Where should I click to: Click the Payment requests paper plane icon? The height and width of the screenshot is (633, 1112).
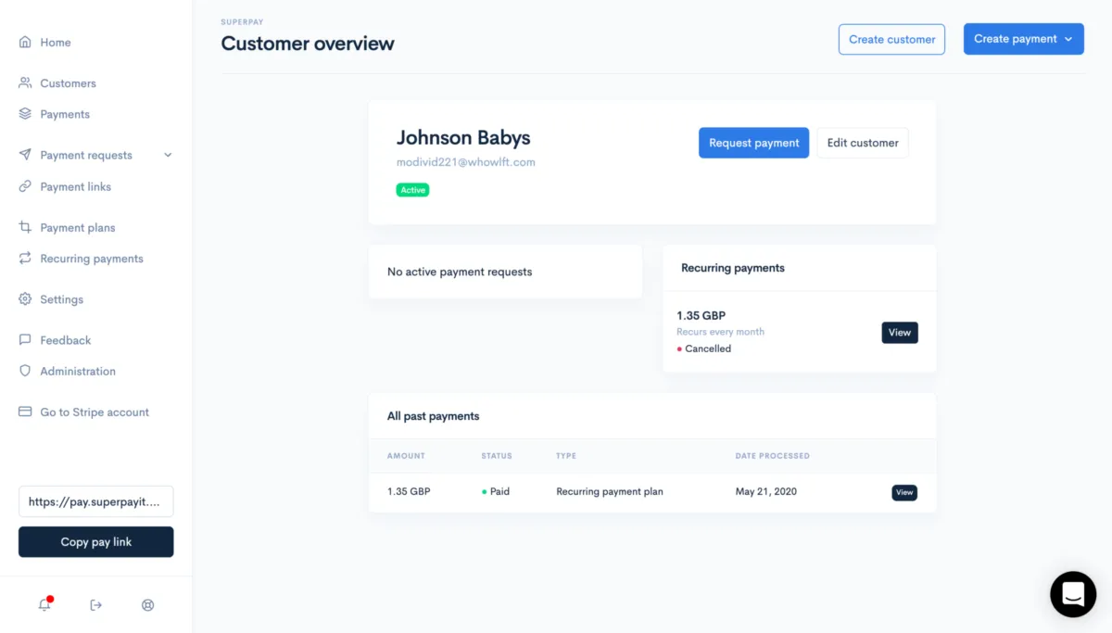click(25, 155)
